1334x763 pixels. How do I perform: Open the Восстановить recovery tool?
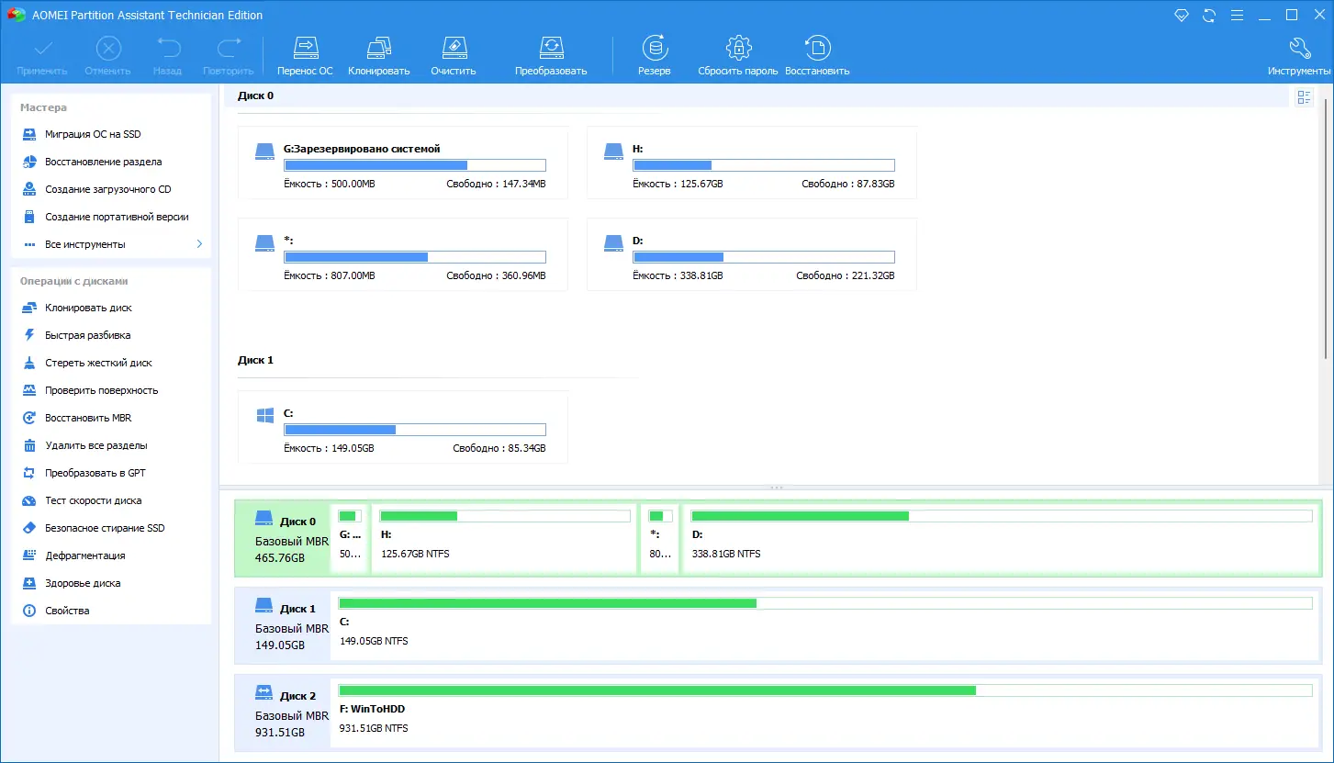[816, 52]
